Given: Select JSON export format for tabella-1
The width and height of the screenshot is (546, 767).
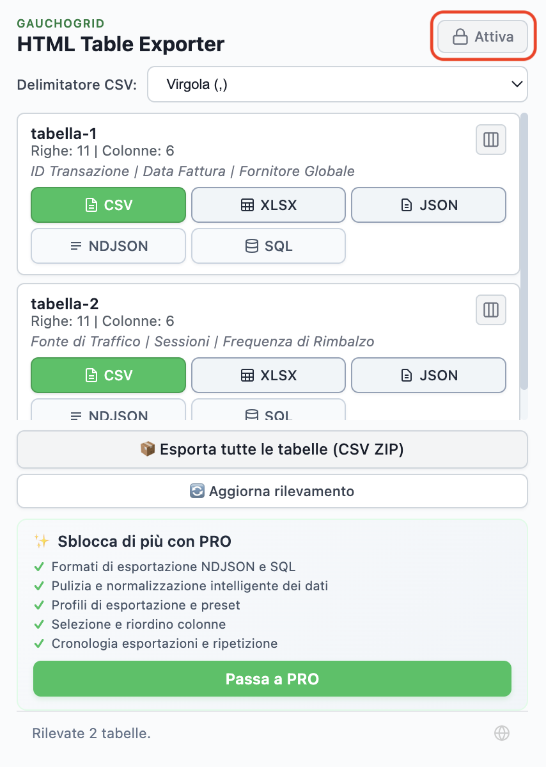Looking at the screenshot, I should pos(428,205).
